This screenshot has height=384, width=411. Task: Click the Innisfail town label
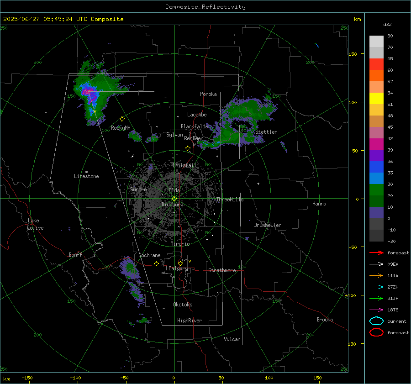(184, 165)
